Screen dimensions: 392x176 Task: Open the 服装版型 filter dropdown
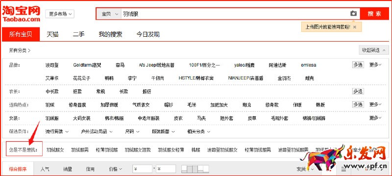(163, 132)
